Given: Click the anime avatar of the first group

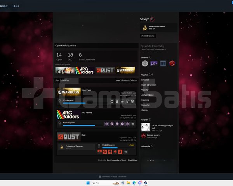Looking at the screenshot, I should point(146,127).
